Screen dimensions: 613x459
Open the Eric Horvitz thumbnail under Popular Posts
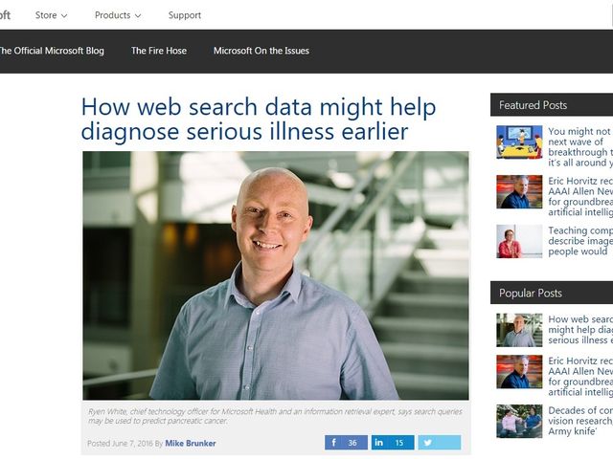[519, 372]
